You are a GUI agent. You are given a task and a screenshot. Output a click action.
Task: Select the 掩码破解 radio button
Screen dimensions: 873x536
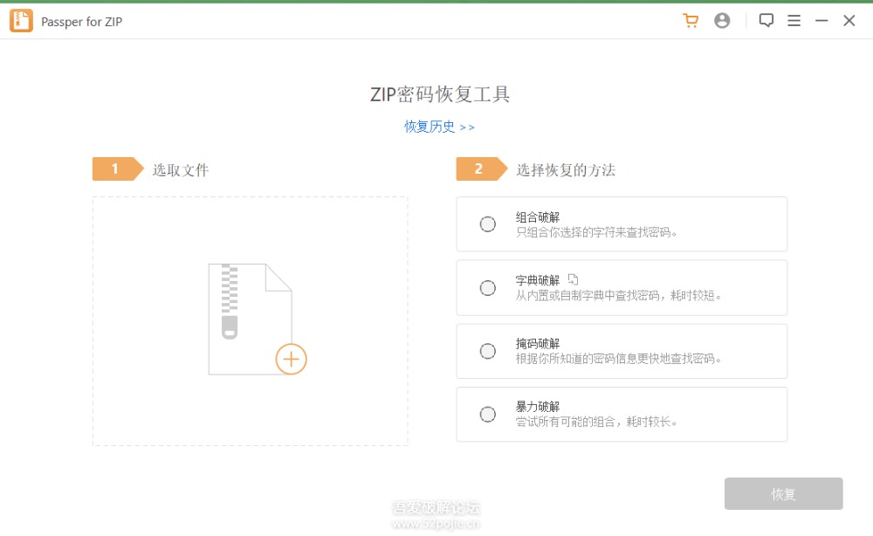point(488,351)
